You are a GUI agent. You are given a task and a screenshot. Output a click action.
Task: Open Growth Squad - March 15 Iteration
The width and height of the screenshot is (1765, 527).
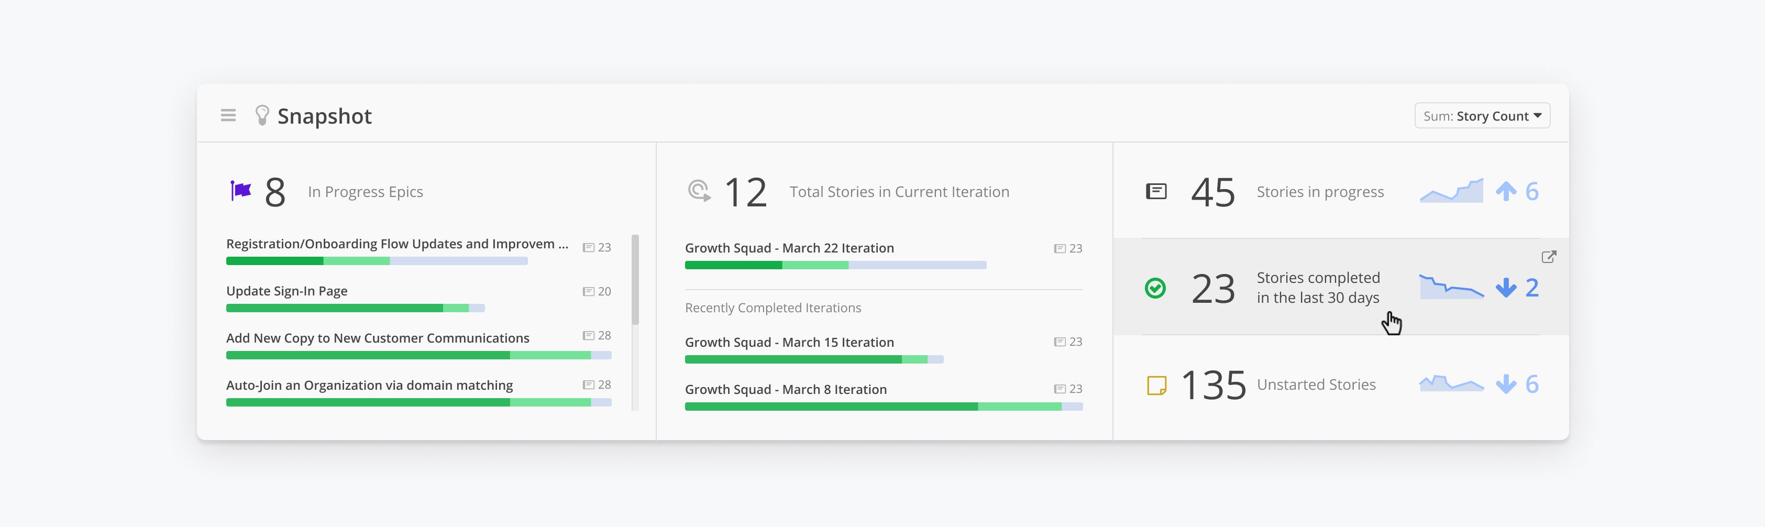point(789,342)
